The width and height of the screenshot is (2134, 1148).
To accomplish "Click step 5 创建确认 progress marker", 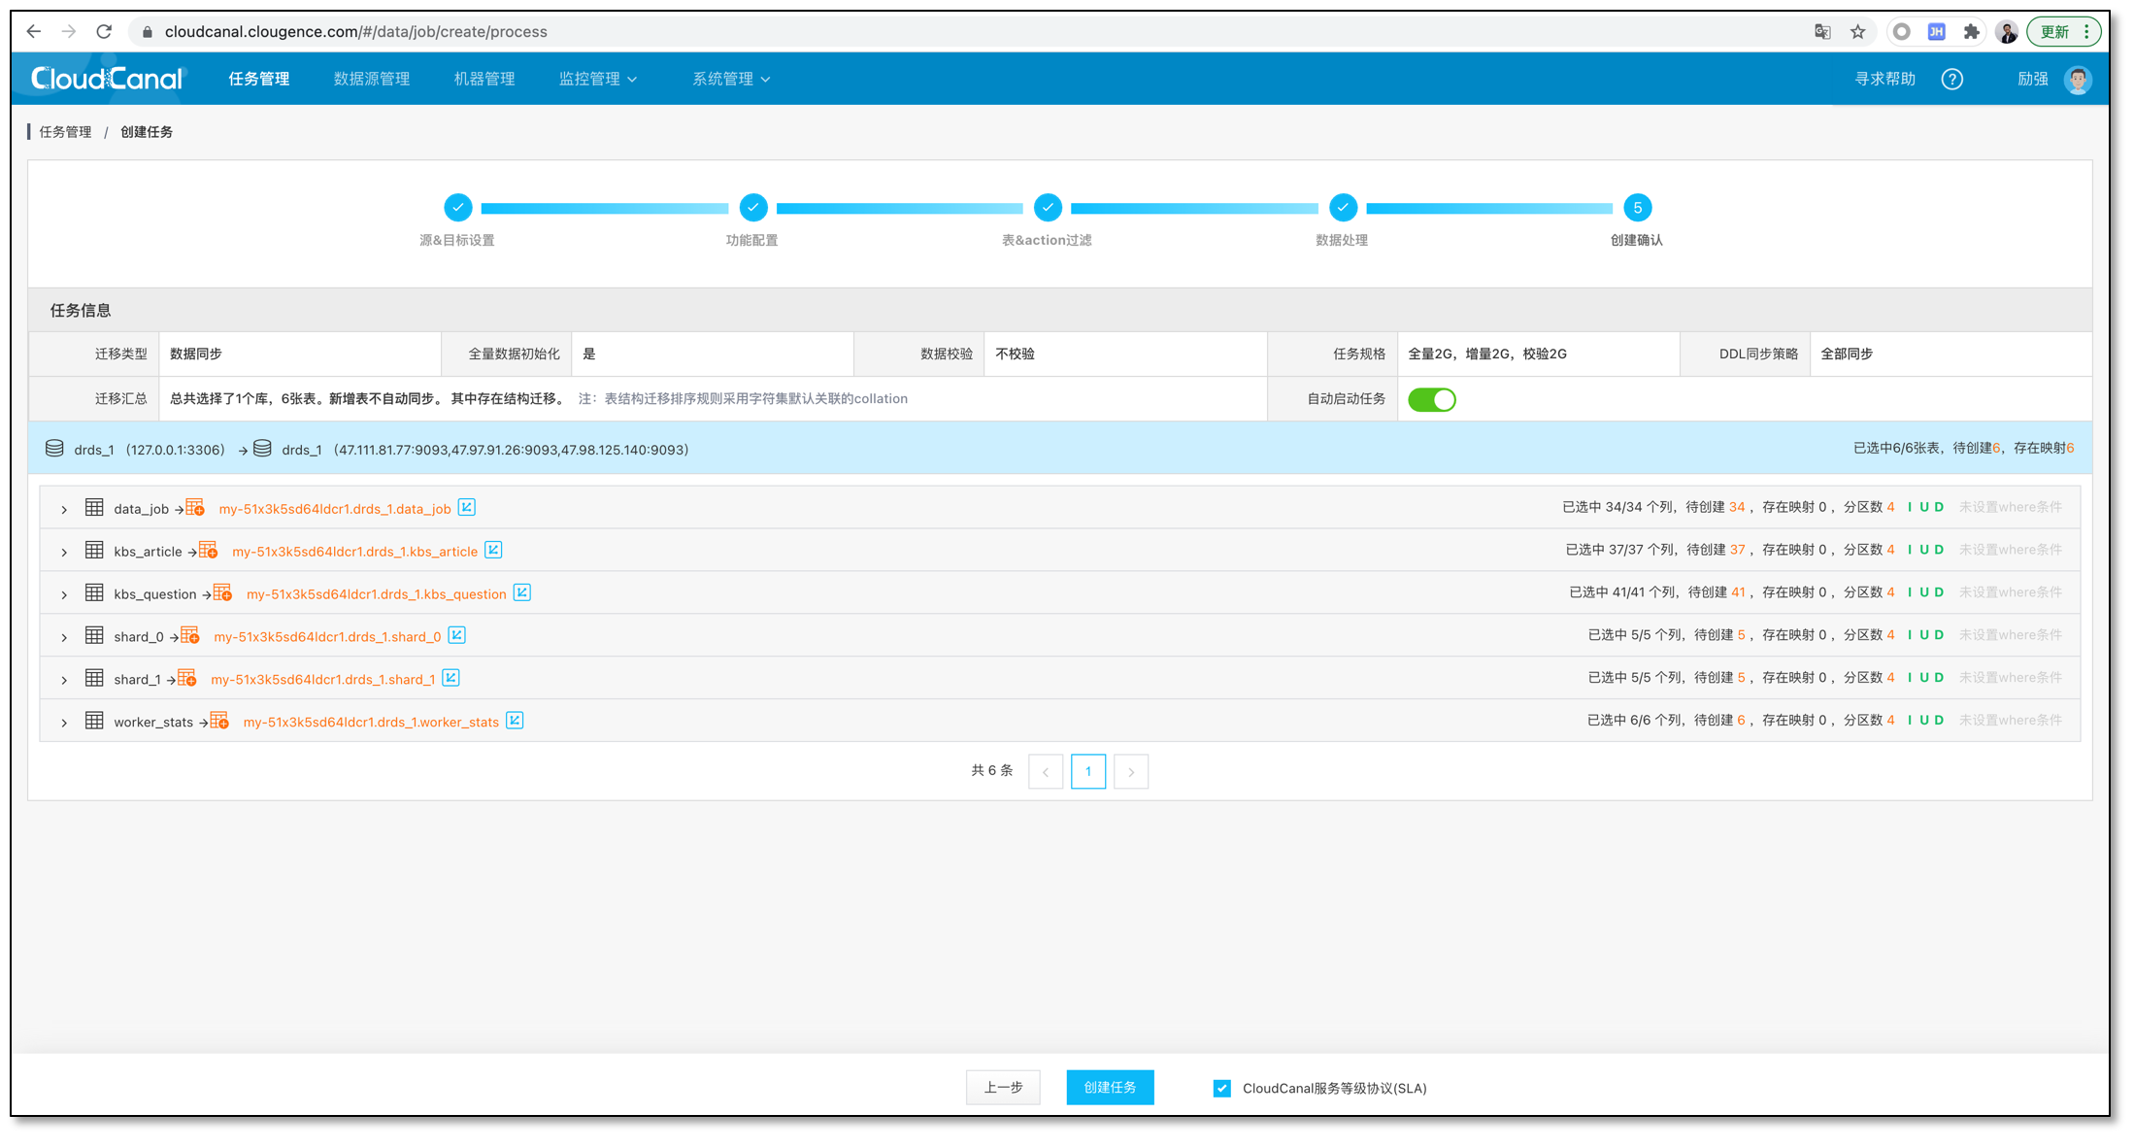I will coord(1637,208).
